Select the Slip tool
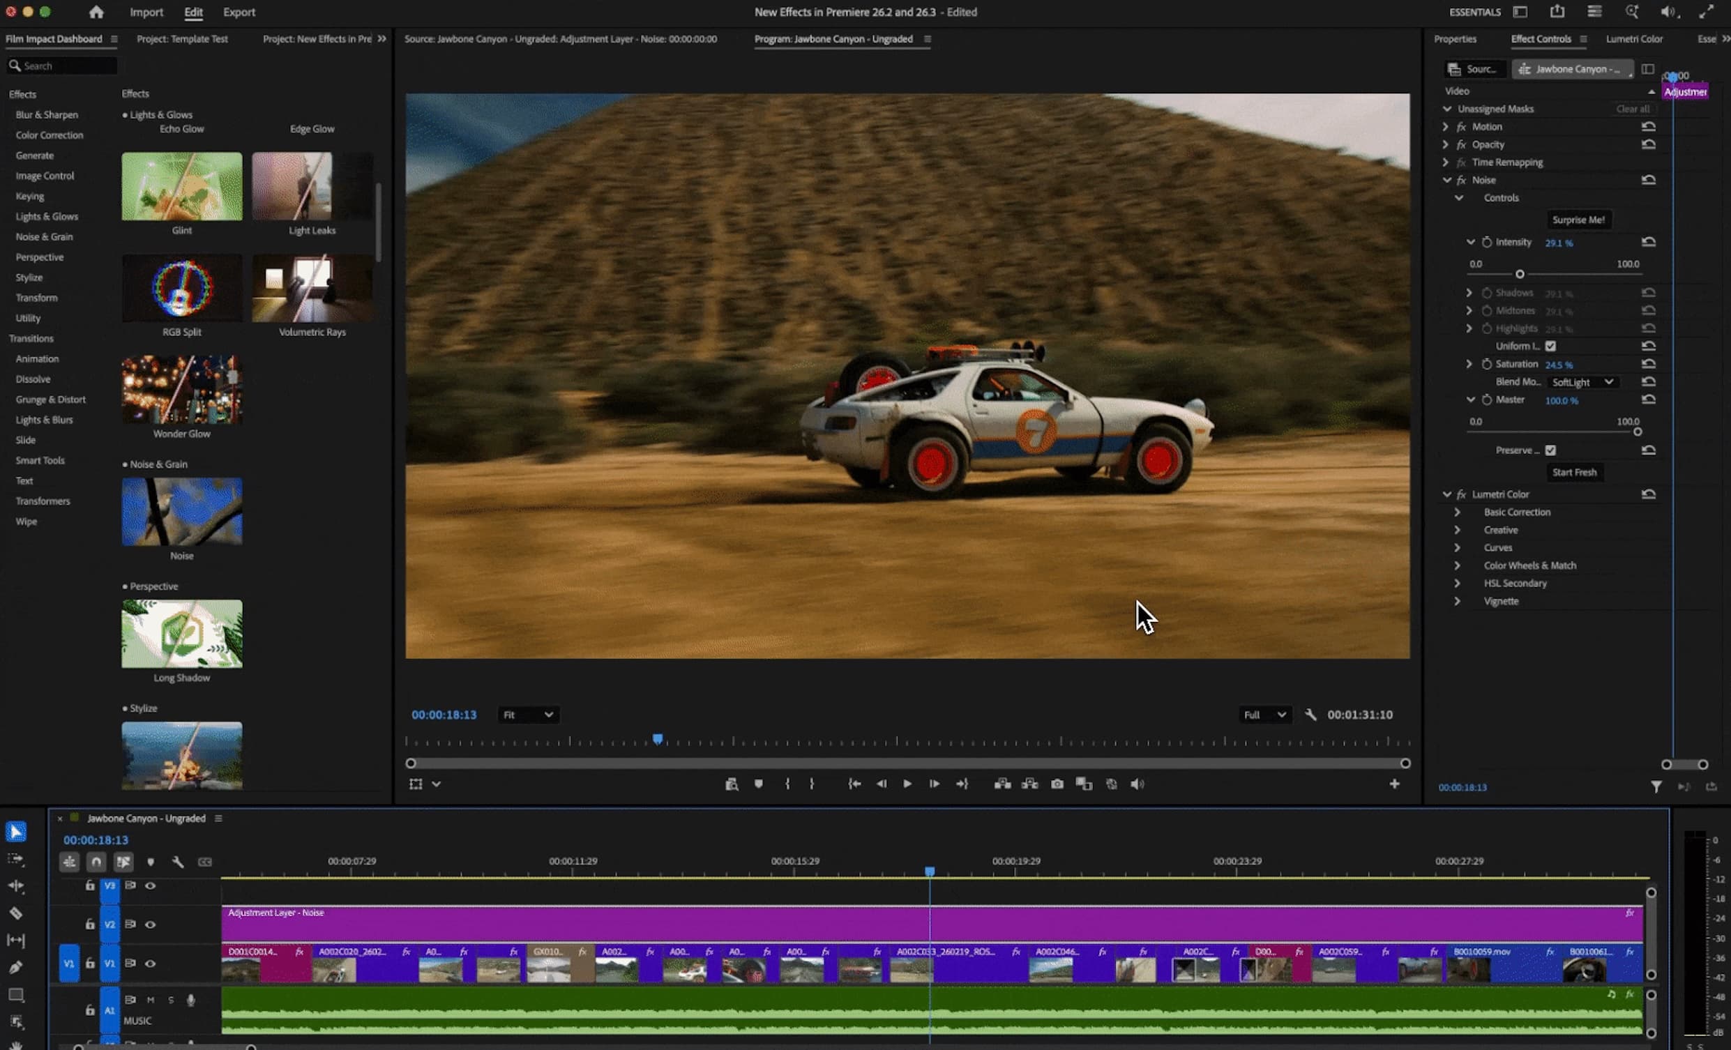The image size is (1731, 1050). [x=15, y=940]
